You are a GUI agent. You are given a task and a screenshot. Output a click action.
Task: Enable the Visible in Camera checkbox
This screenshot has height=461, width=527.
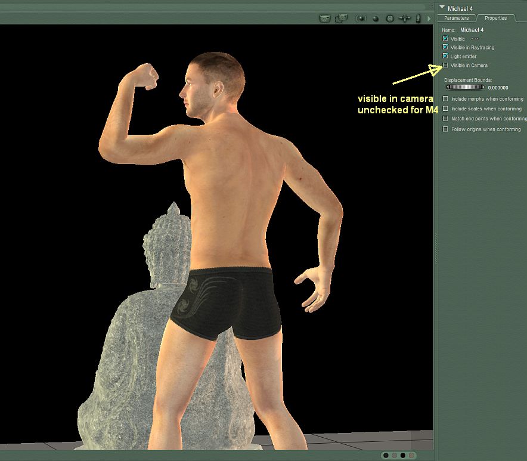445,65
